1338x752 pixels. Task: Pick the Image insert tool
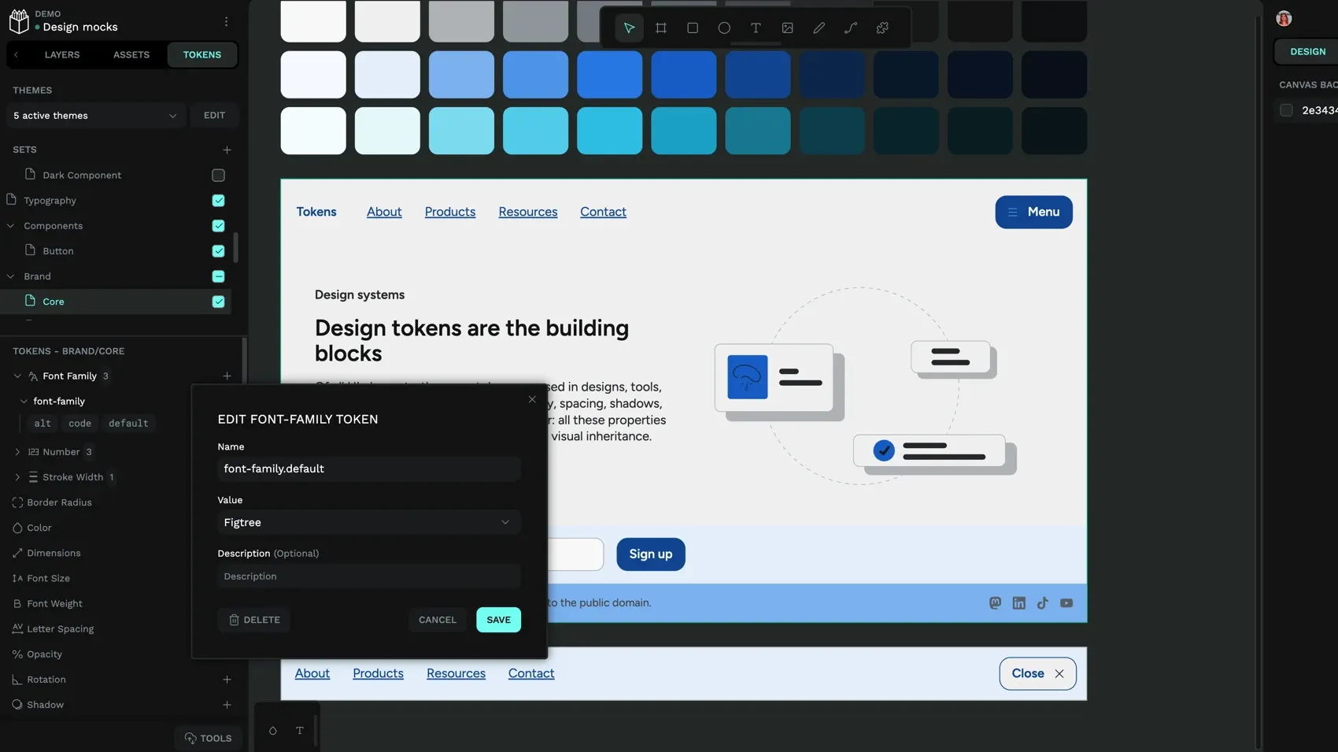[787, 28]
